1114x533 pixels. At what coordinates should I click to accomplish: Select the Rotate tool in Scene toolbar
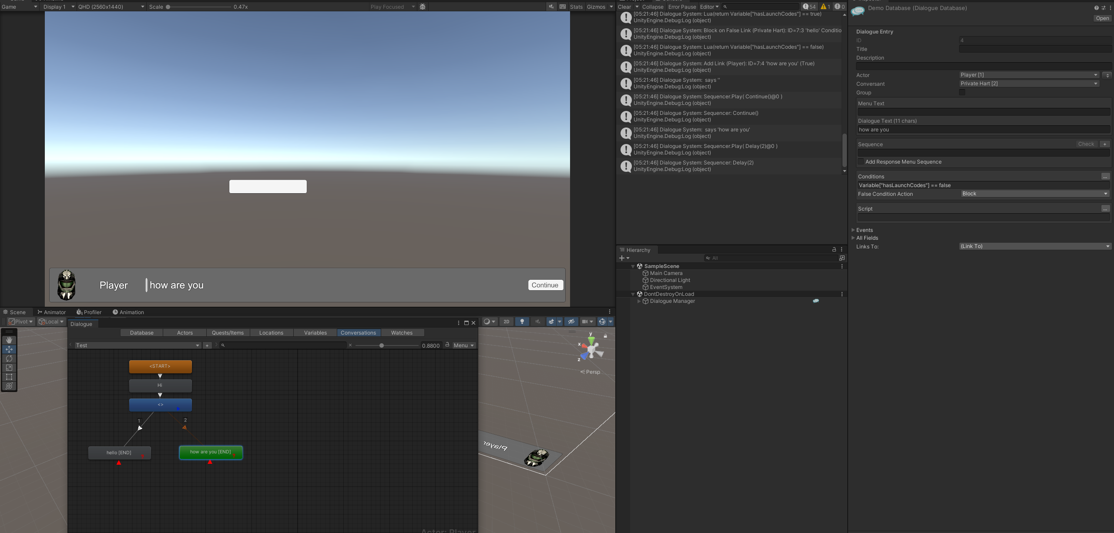(9, 359)
